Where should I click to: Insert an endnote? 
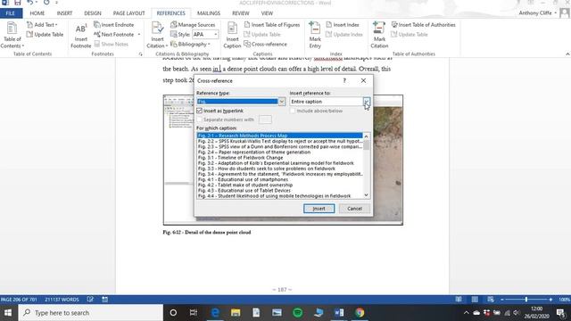[114, 25]
